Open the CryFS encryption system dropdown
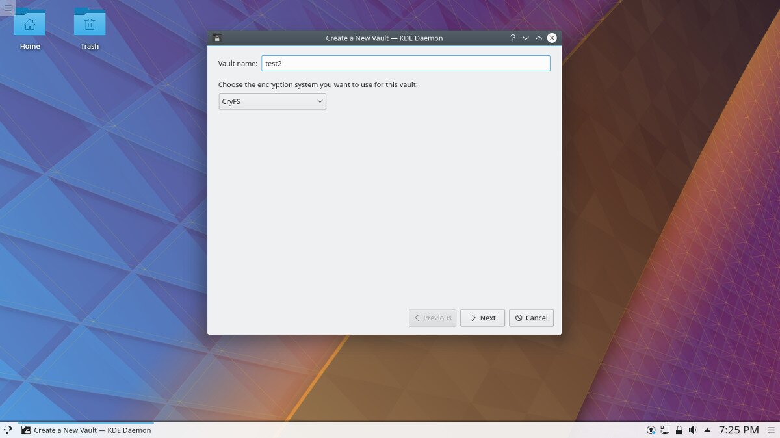The width and height of the screenshot is (780, 438). (272, 101)
